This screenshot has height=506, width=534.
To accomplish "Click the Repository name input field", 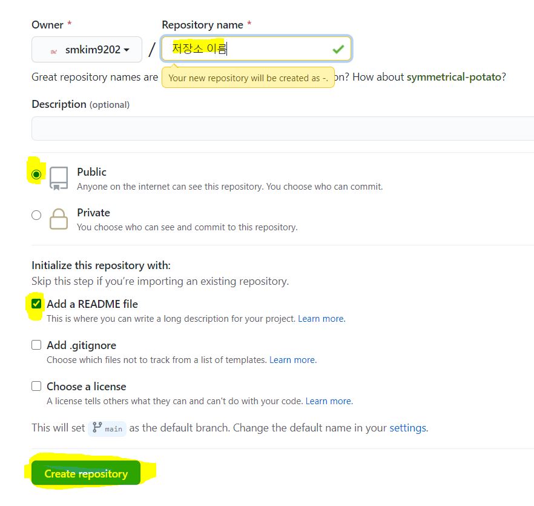I will [x=256, y=48].
